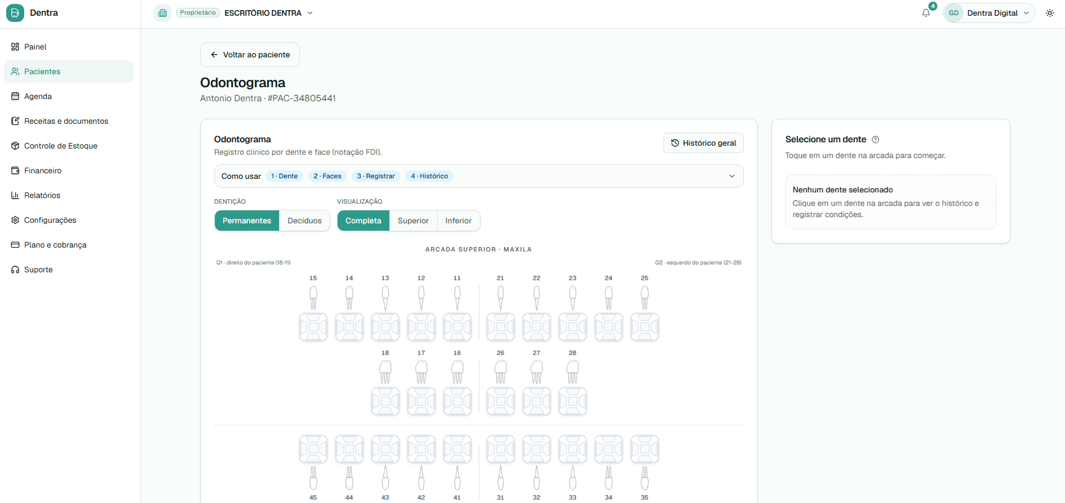Click the help icon beside Selecione um dente
Screen dimensions: 1065x503
pyautogui.click(x=875, y=140)
